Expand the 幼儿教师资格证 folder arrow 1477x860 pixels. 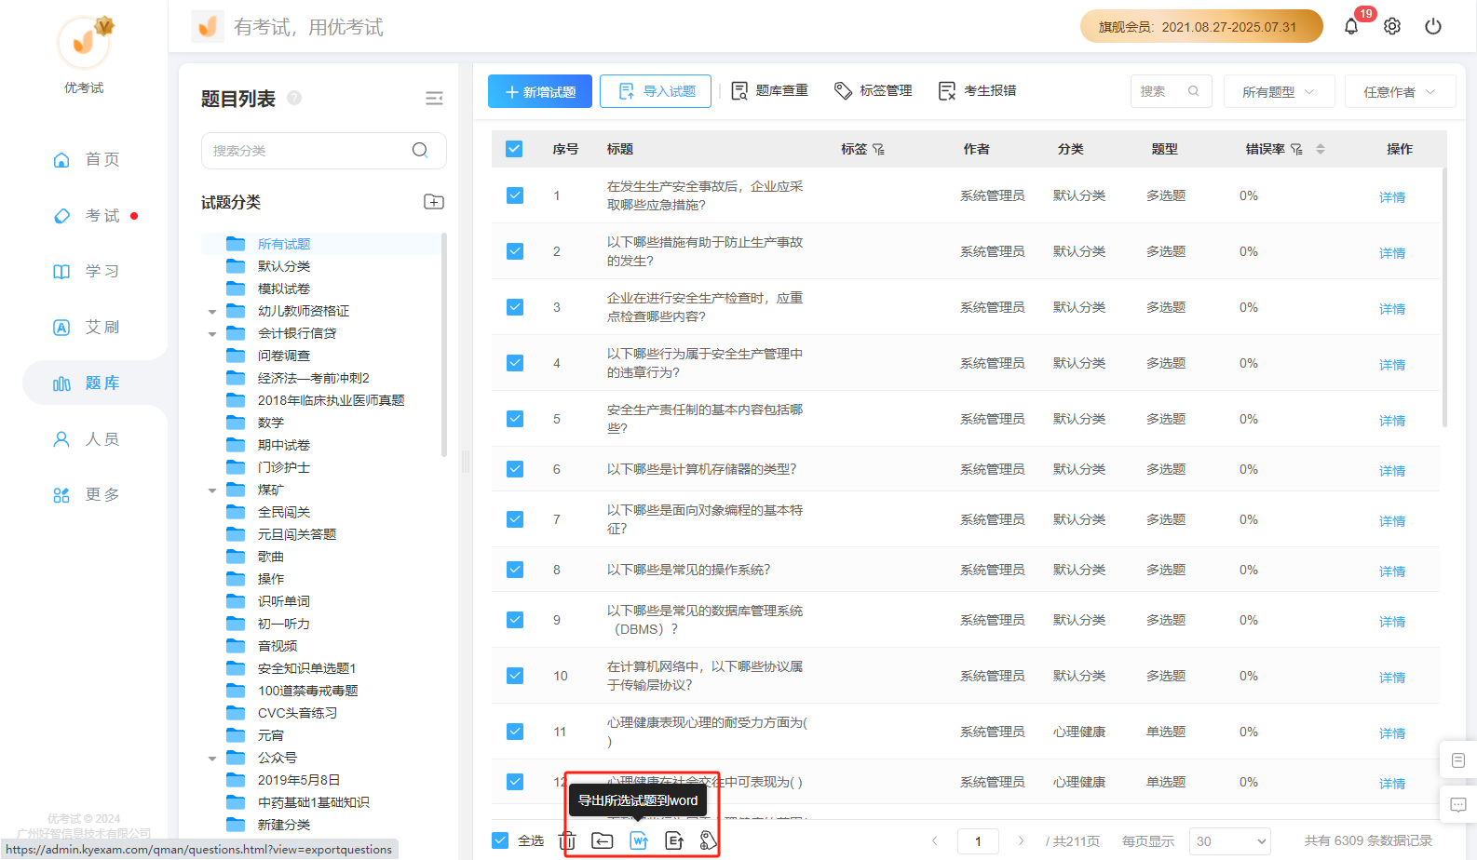tap(212, 312)
